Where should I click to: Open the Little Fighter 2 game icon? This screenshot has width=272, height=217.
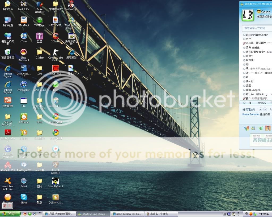tap(56, 181)
